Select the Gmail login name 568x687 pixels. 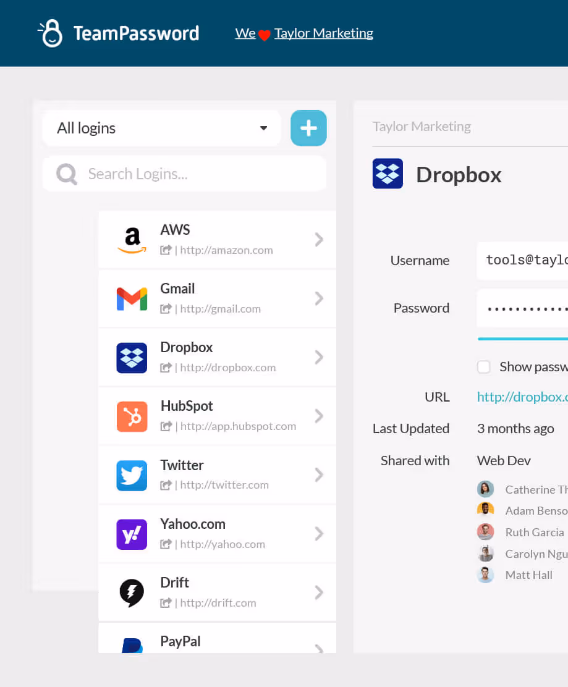pyautogui.click(x=177, y=289)
